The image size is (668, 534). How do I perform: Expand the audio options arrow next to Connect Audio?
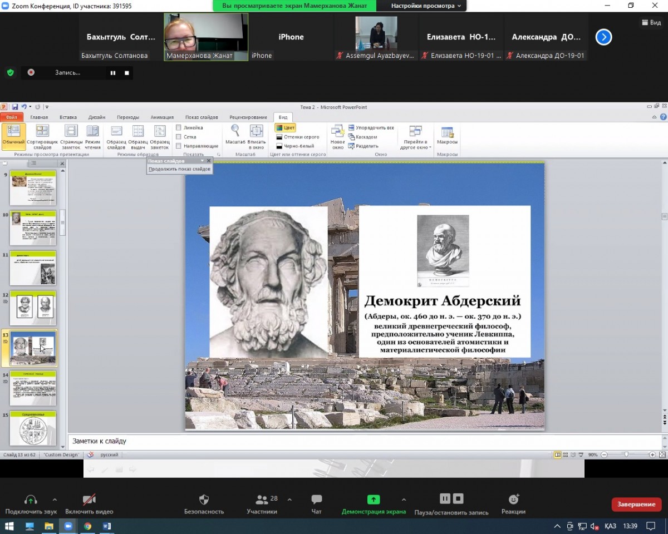(x=55, y=500)
